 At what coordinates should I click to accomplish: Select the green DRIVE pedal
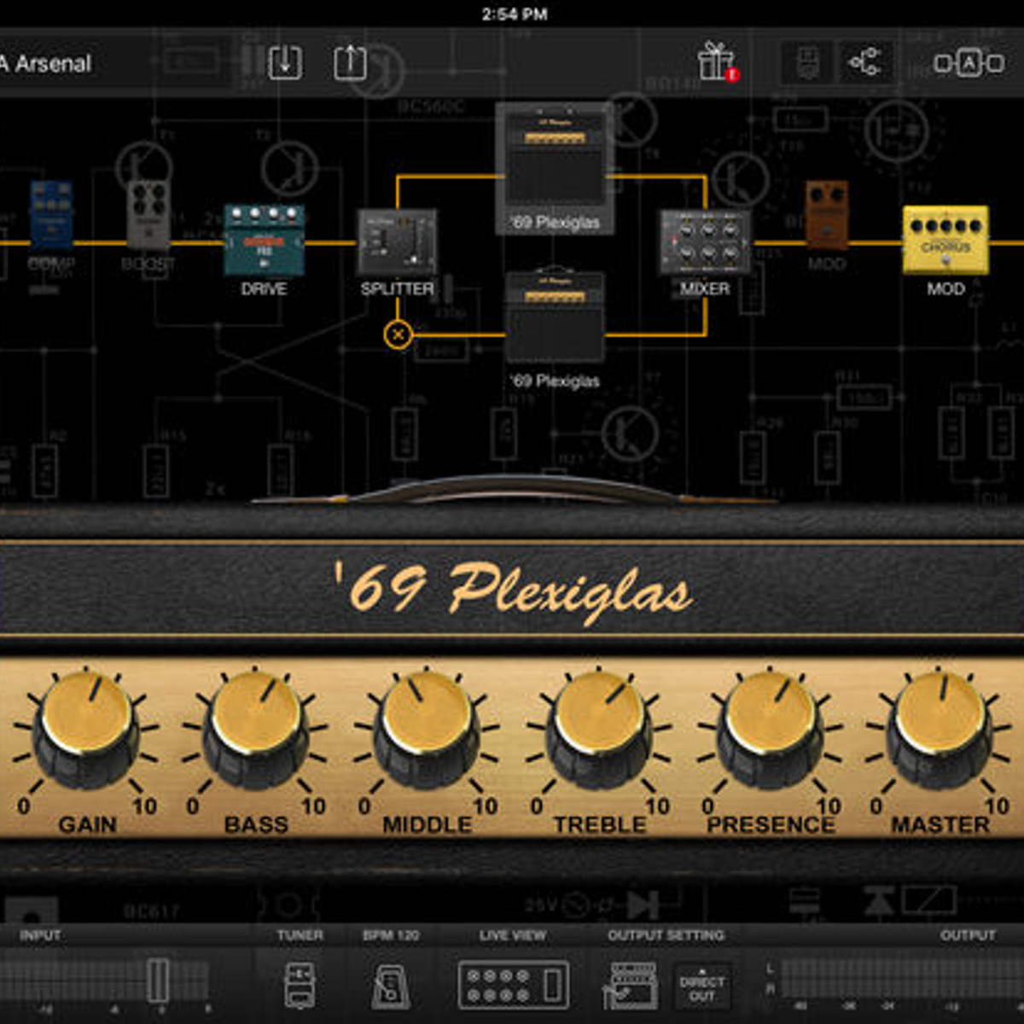point(264,241)
